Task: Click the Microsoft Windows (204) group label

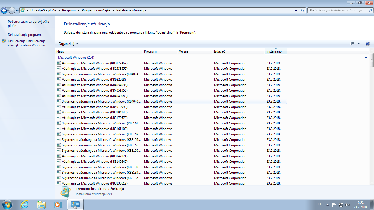Action: point(76,57)
